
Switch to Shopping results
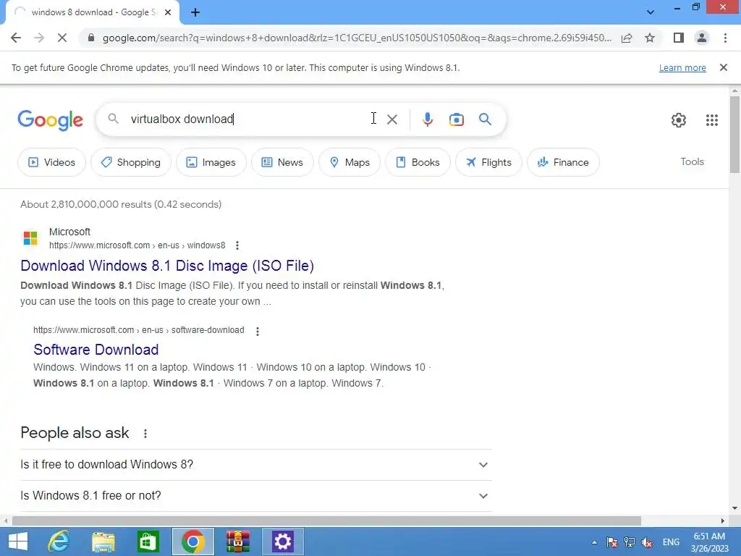coord(131,162)
